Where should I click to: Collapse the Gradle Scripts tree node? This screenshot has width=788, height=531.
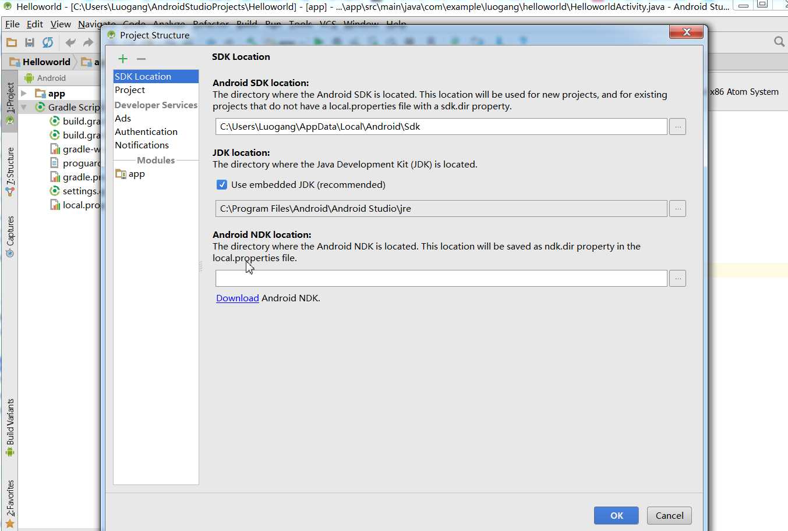[x=24, y=107]
